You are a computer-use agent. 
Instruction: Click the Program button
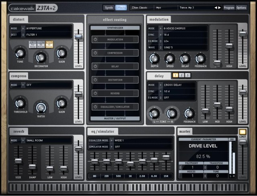point(229,8)
